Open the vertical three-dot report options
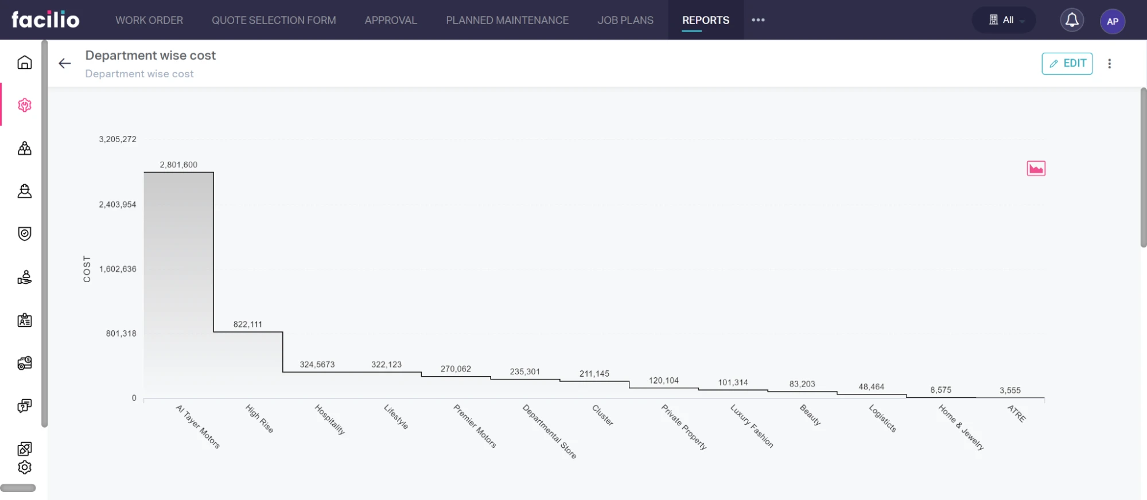1147x500 pixels. tap(1109, 64)
